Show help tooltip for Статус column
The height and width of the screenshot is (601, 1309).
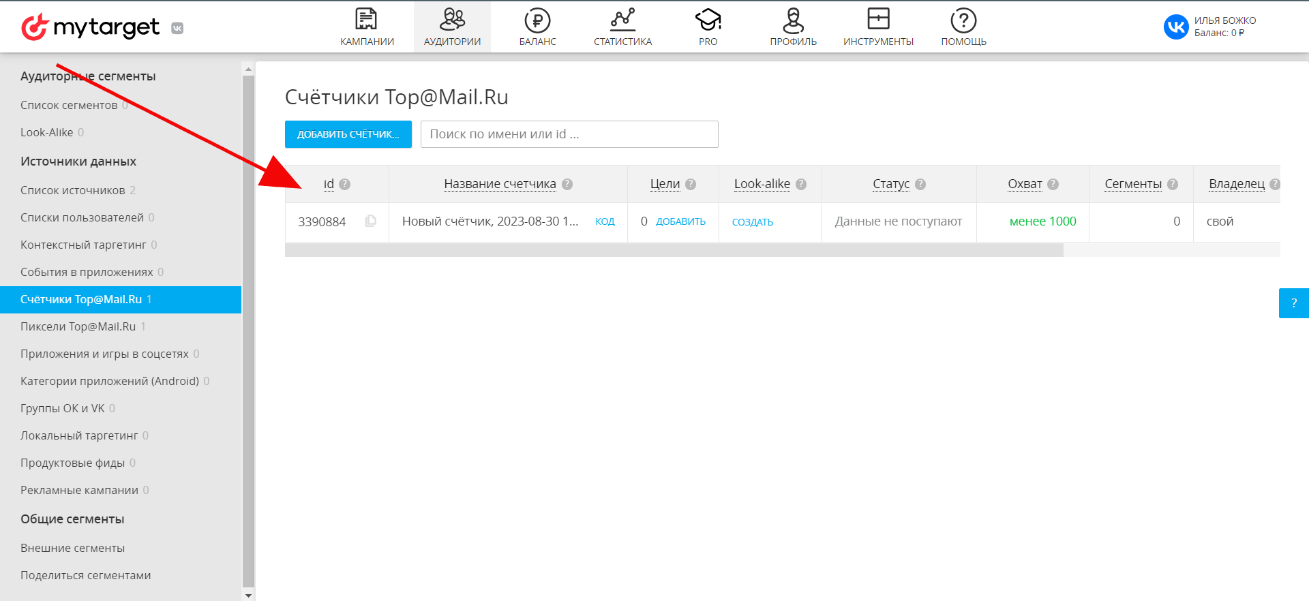tap(920, 184)
